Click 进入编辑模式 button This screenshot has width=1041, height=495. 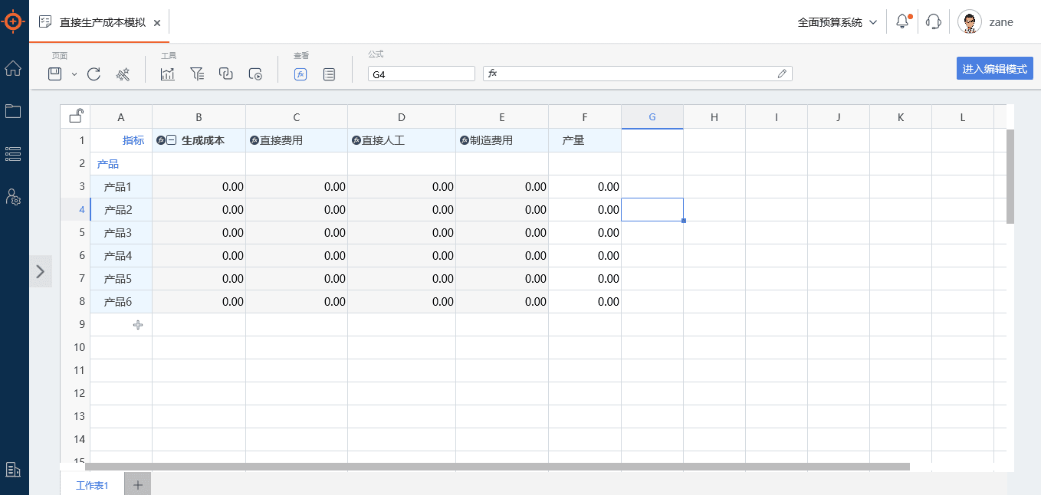click(994, 68)
